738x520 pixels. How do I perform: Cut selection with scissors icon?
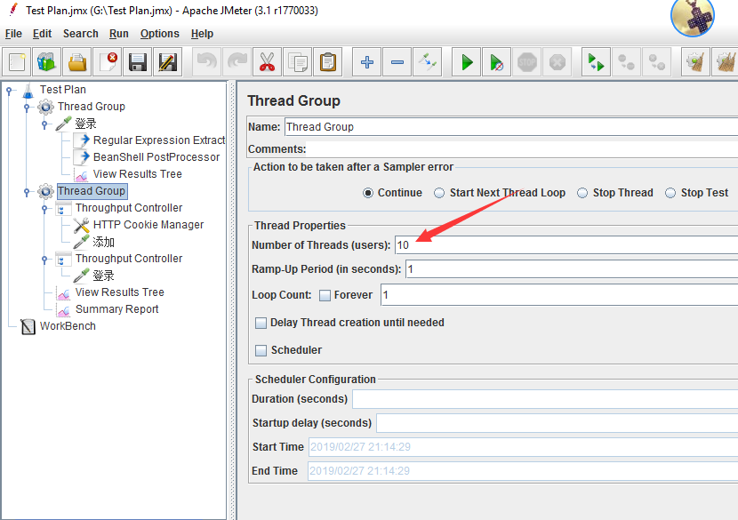pyautogui.click(x=268, y=62)
